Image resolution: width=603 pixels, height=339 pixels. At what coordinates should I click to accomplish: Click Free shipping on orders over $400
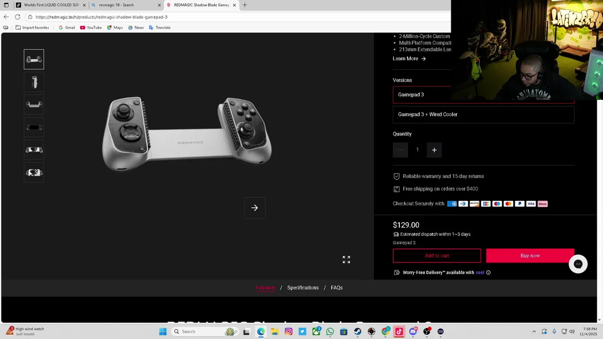440,189
